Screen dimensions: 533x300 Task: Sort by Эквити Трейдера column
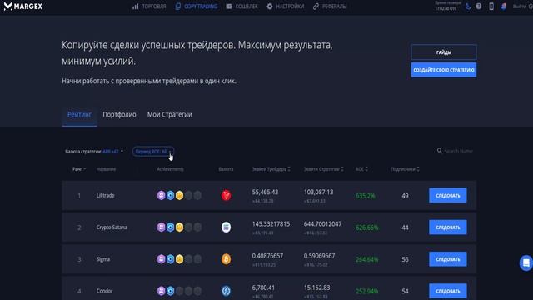pos(271,169)
